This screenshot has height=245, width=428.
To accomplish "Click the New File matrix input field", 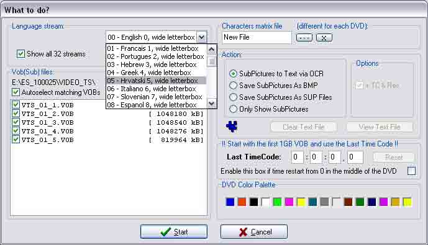I will pyautogui.click(x=257, y=37).
